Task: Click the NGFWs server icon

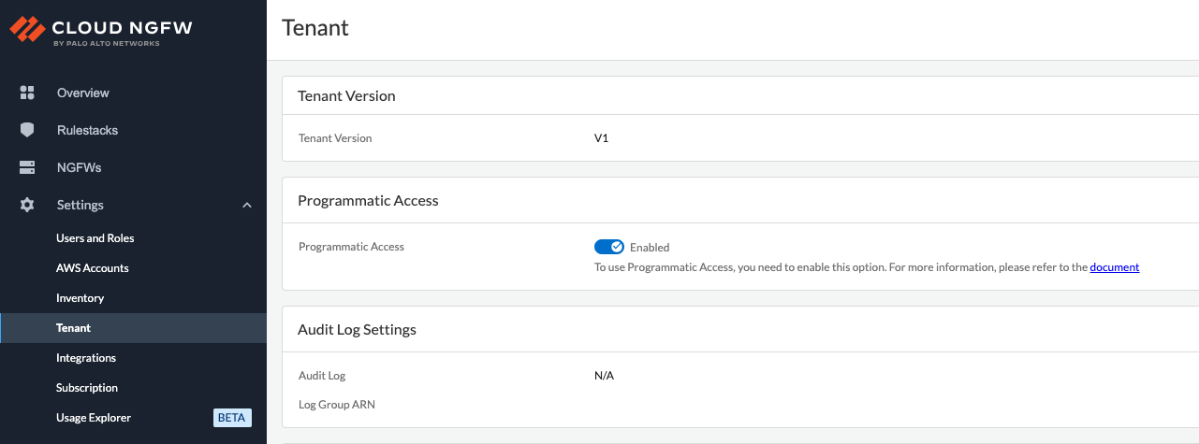Action: point(27,167)
